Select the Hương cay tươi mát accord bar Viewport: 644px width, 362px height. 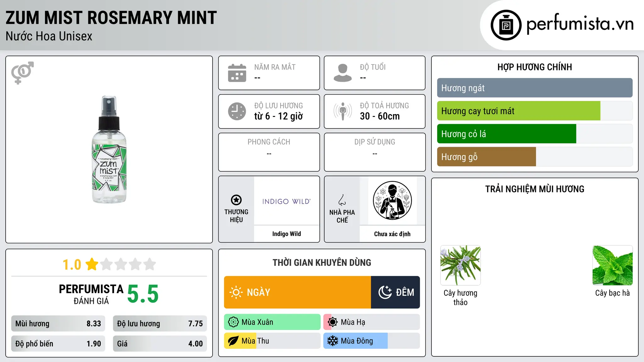[535, 111]
